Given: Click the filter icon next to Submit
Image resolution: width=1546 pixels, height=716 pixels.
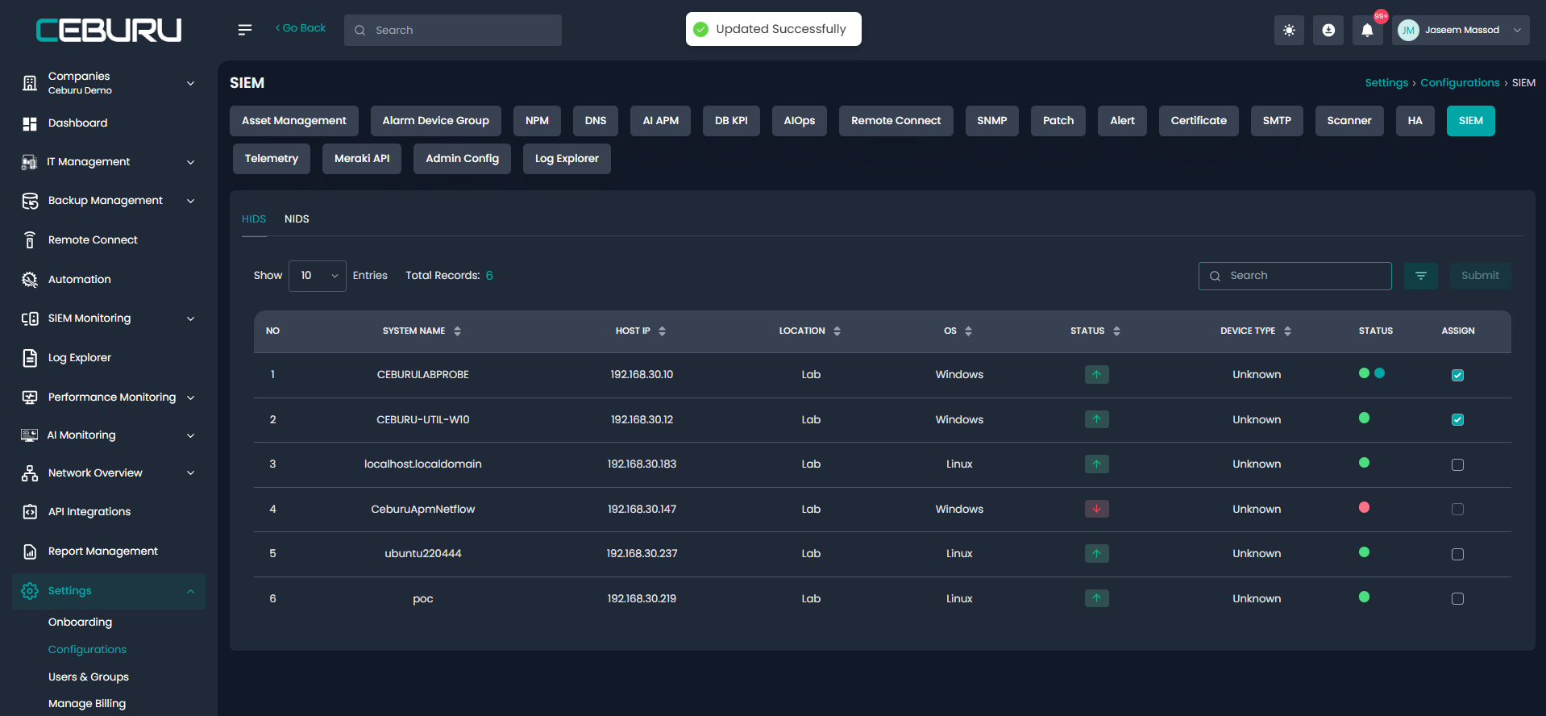Looking at the screenshot, I should [1421, 276].
